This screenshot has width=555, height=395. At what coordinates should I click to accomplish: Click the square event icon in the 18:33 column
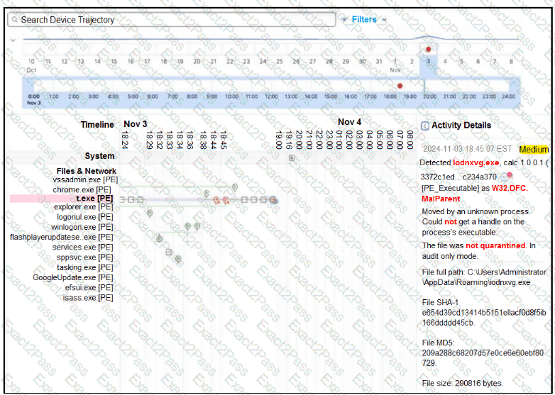point(169,251)
